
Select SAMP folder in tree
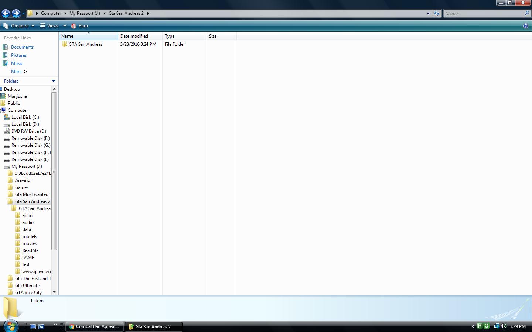[28, 257]
